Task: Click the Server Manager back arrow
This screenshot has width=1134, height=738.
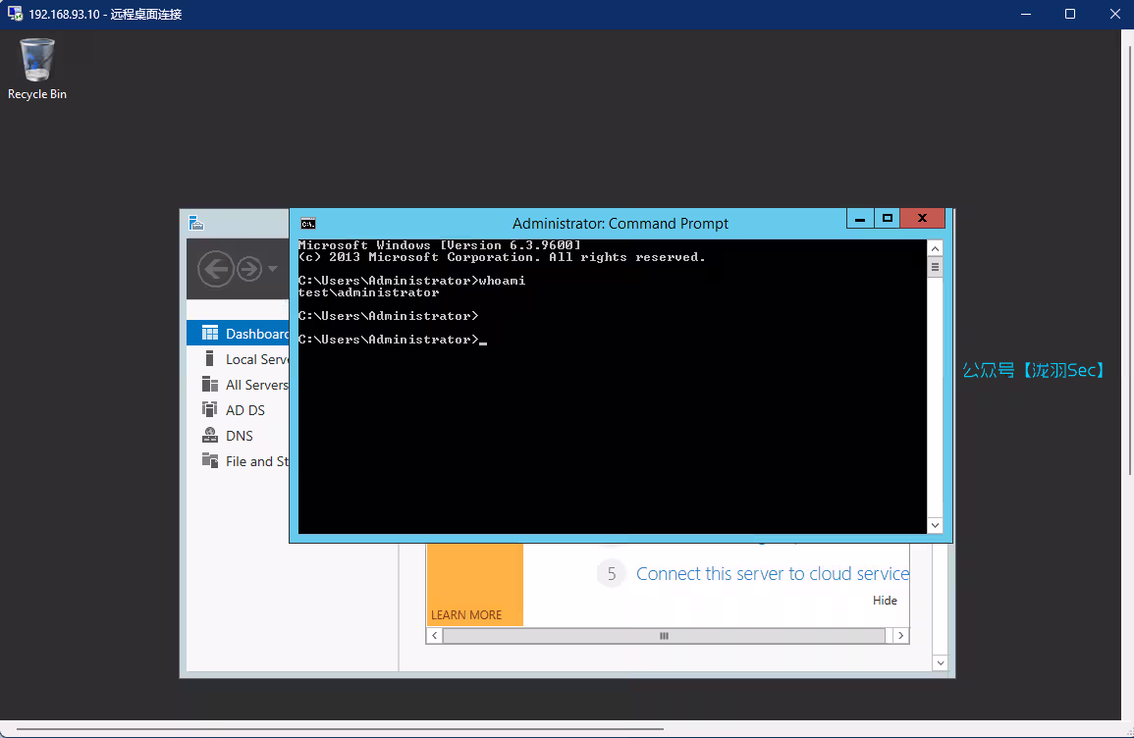Action: [215, 268]
